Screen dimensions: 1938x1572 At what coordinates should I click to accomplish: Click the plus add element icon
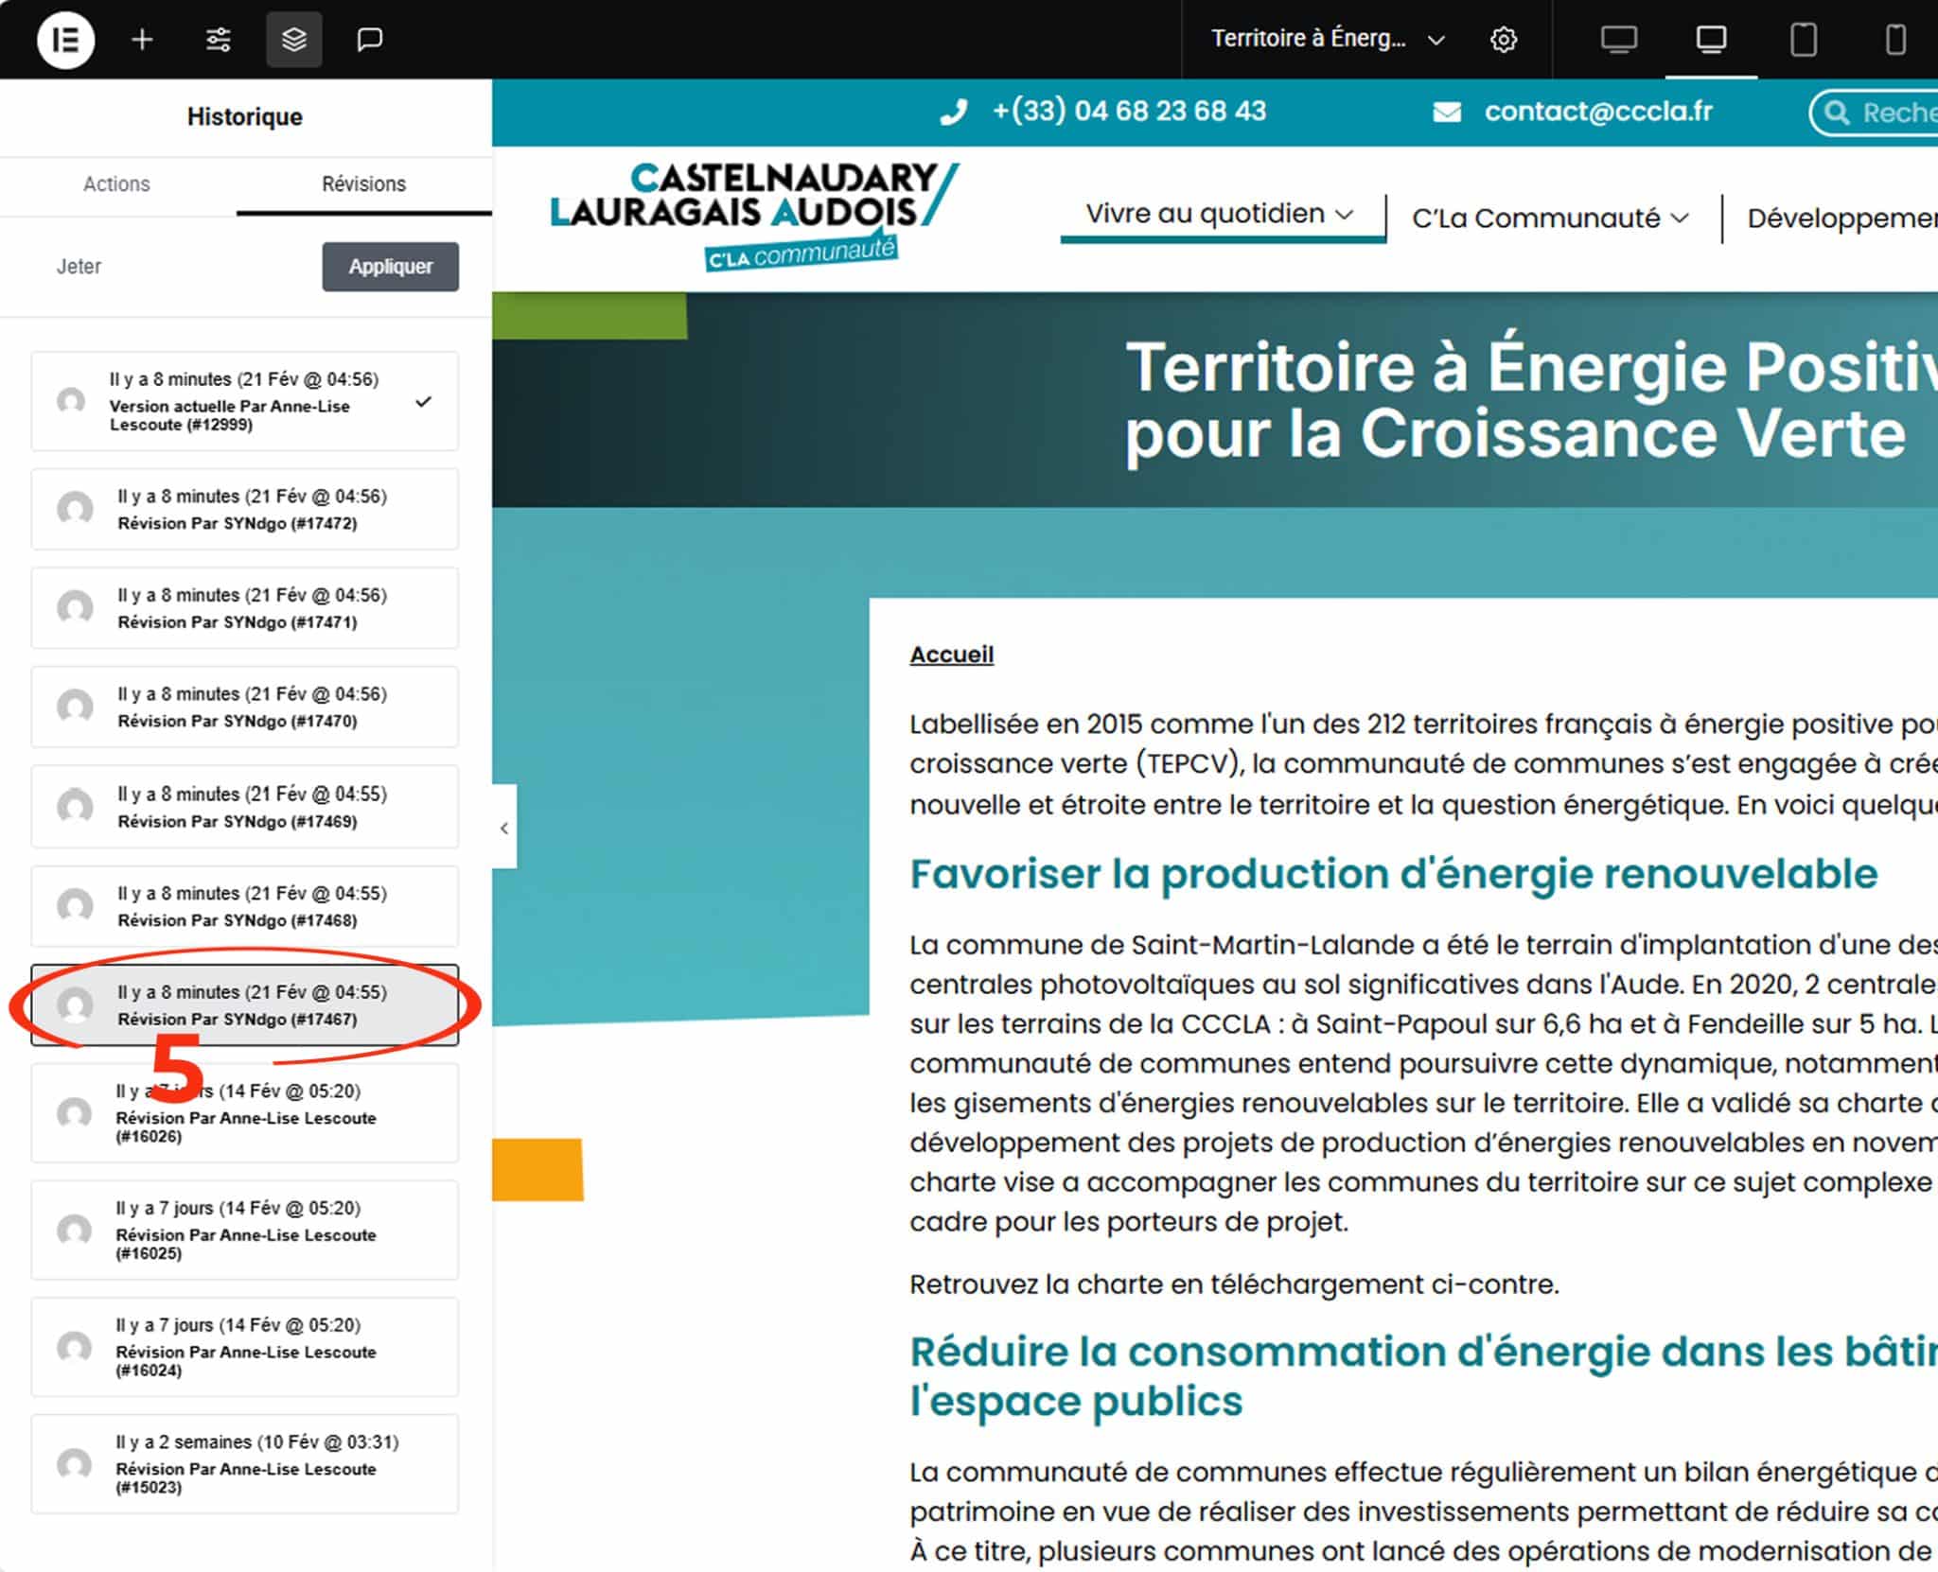click(x=142, y=40)
